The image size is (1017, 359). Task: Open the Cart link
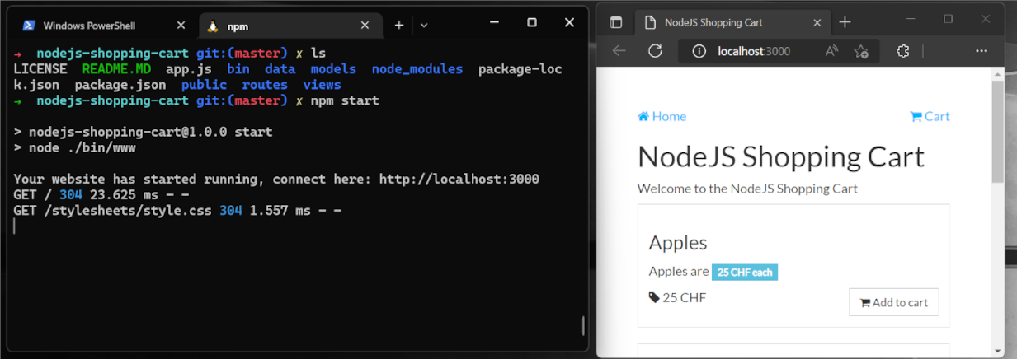930,116
